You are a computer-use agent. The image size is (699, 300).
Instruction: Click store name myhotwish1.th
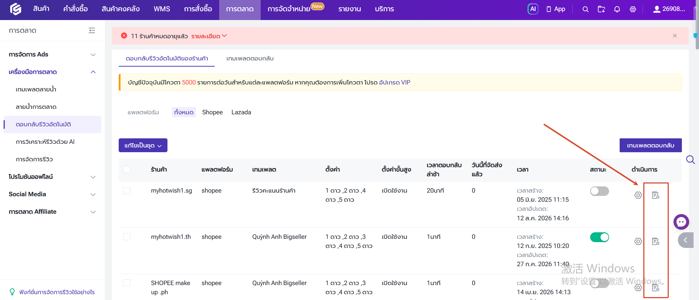(171, 237)
